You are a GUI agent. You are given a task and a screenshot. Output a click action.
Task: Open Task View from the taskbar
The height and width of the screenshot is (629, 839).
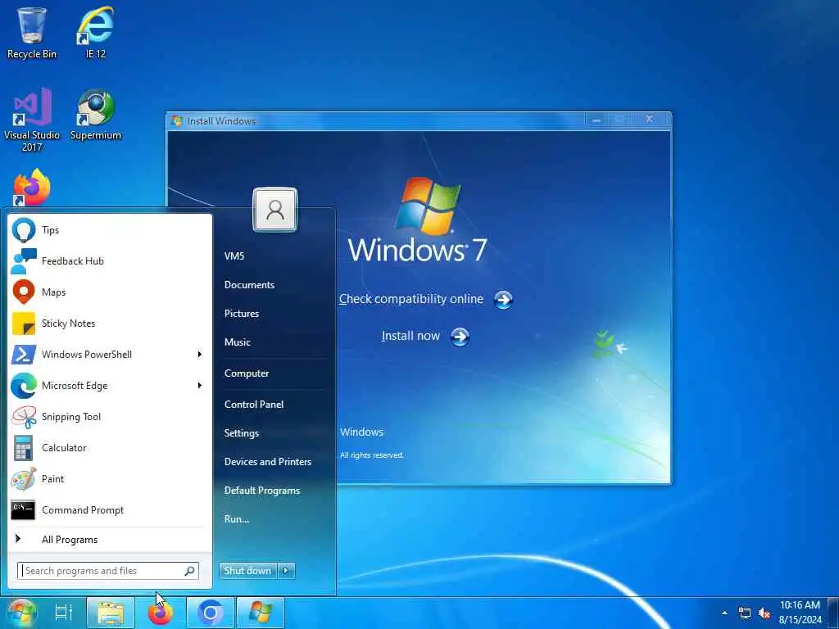64,613
